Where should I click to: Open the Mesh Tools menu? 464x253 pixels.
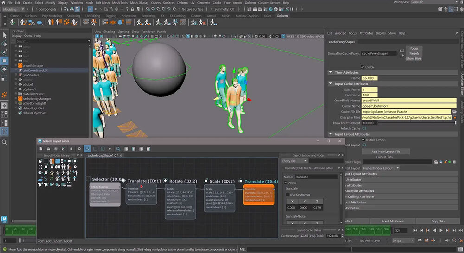120,3
